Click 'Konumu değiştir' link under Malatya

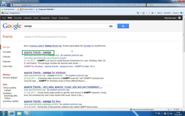(x=10, y=78)
